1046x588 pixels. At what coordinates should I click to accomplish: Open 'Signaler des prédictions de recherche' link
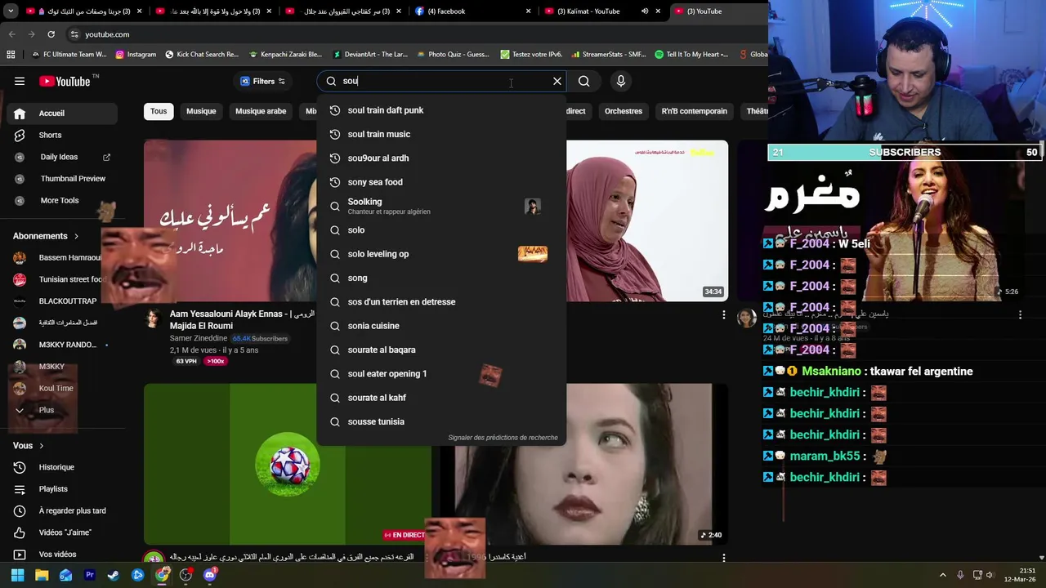click(503, 438)
